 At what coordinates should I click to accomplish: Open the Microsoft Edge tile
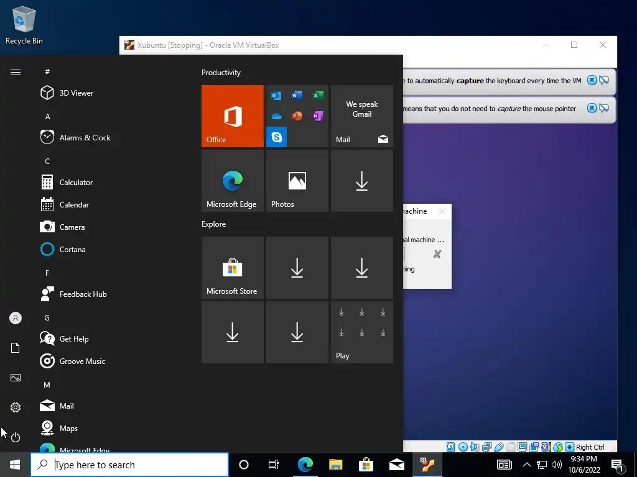[x=233, y=181]
